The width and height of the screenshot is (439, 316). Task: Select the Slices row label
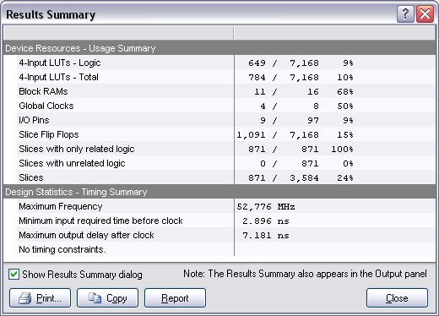tap(31, 177)
